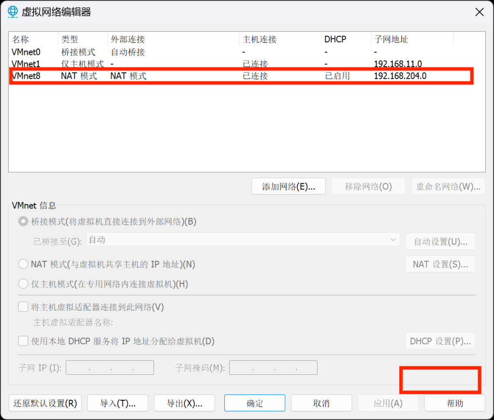
Task: Select the VMnet8 NAT network row
Action: point(27,76)
